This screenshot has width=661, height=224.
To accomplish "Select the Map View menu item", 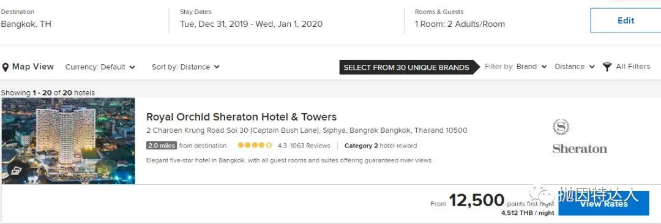I will 28,67.
